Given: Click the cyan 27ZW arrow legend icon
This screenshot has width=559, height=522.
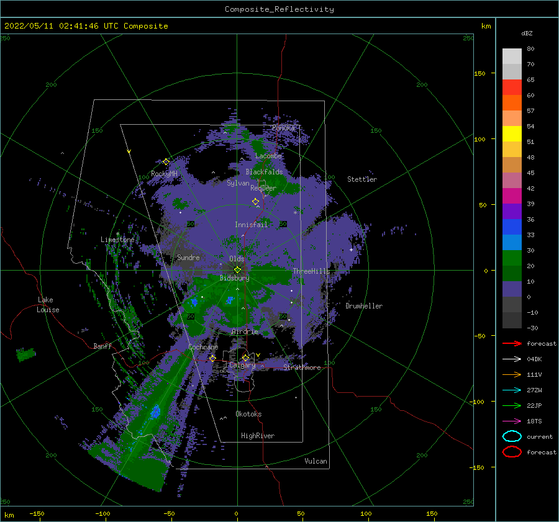Looking at the screenshot, I should click(512, 390).
